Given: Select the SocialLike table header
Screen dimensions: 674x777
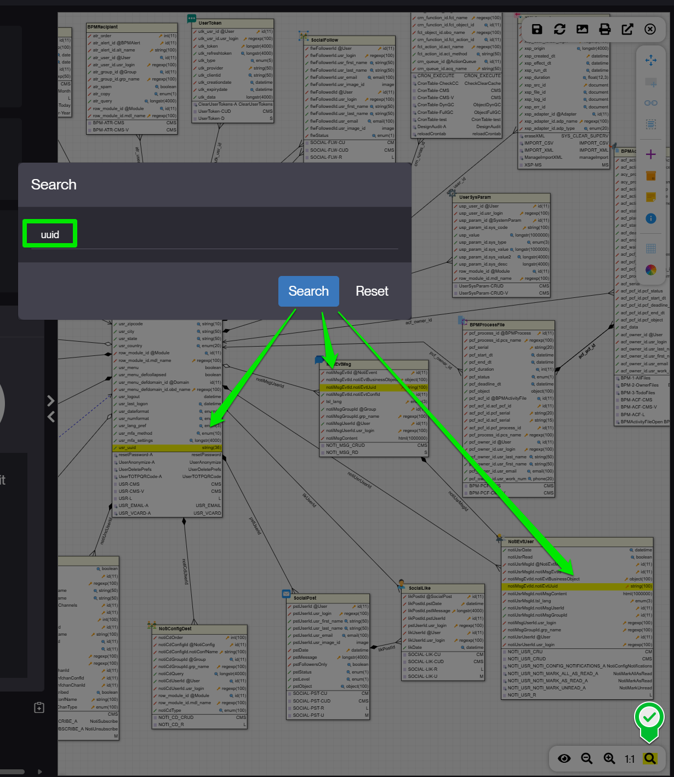Looking at the screenshot, I should (443, 588).
